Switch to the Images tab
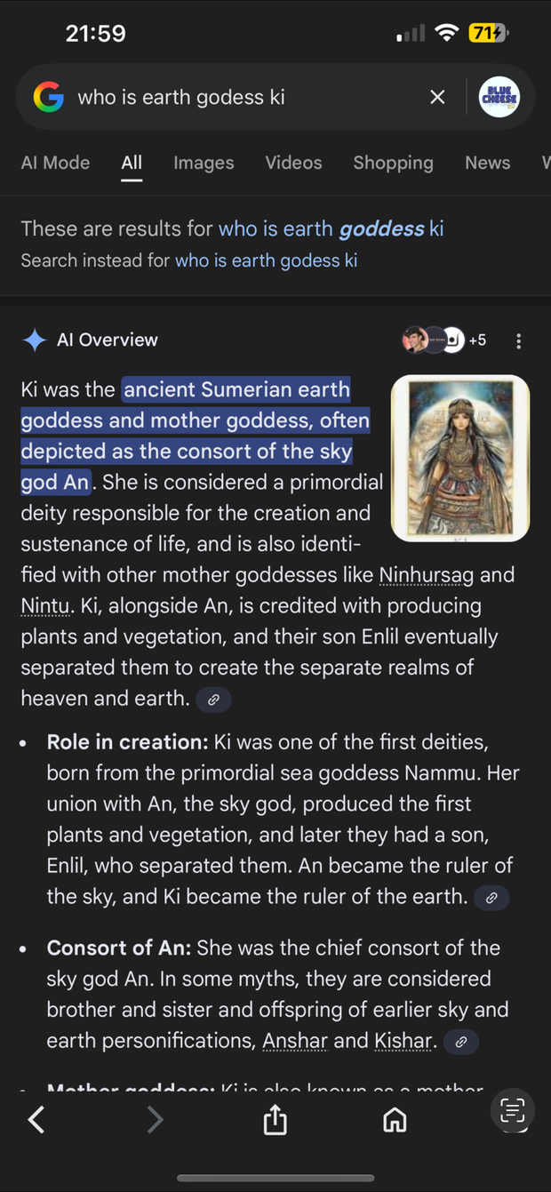This screenshot has width=551, height=1192. pyautogui.click(x=204, y=163)
